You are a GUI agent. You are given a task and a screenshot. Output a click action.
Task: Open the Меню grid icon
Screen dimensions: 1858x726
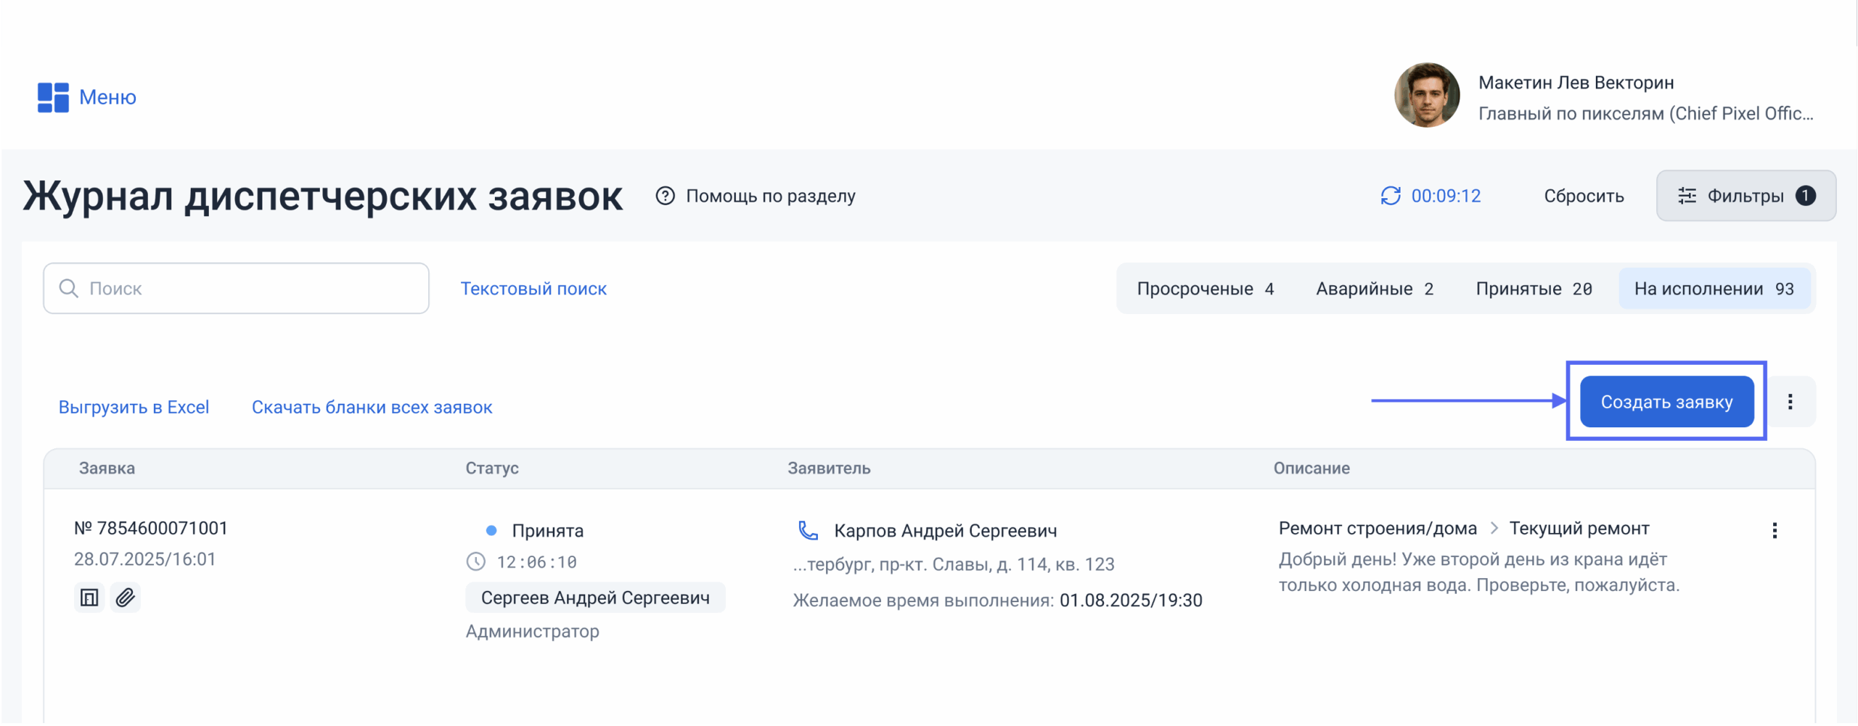pyautogui.click(x=53, y=97)
